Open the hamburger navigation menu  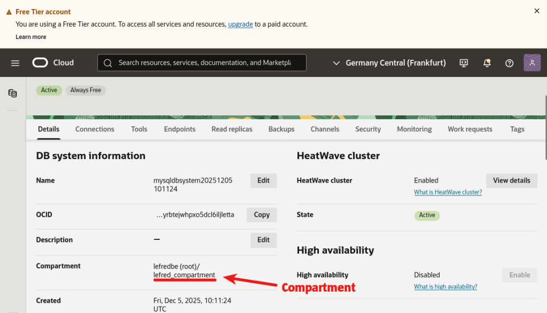coord(15,63)
